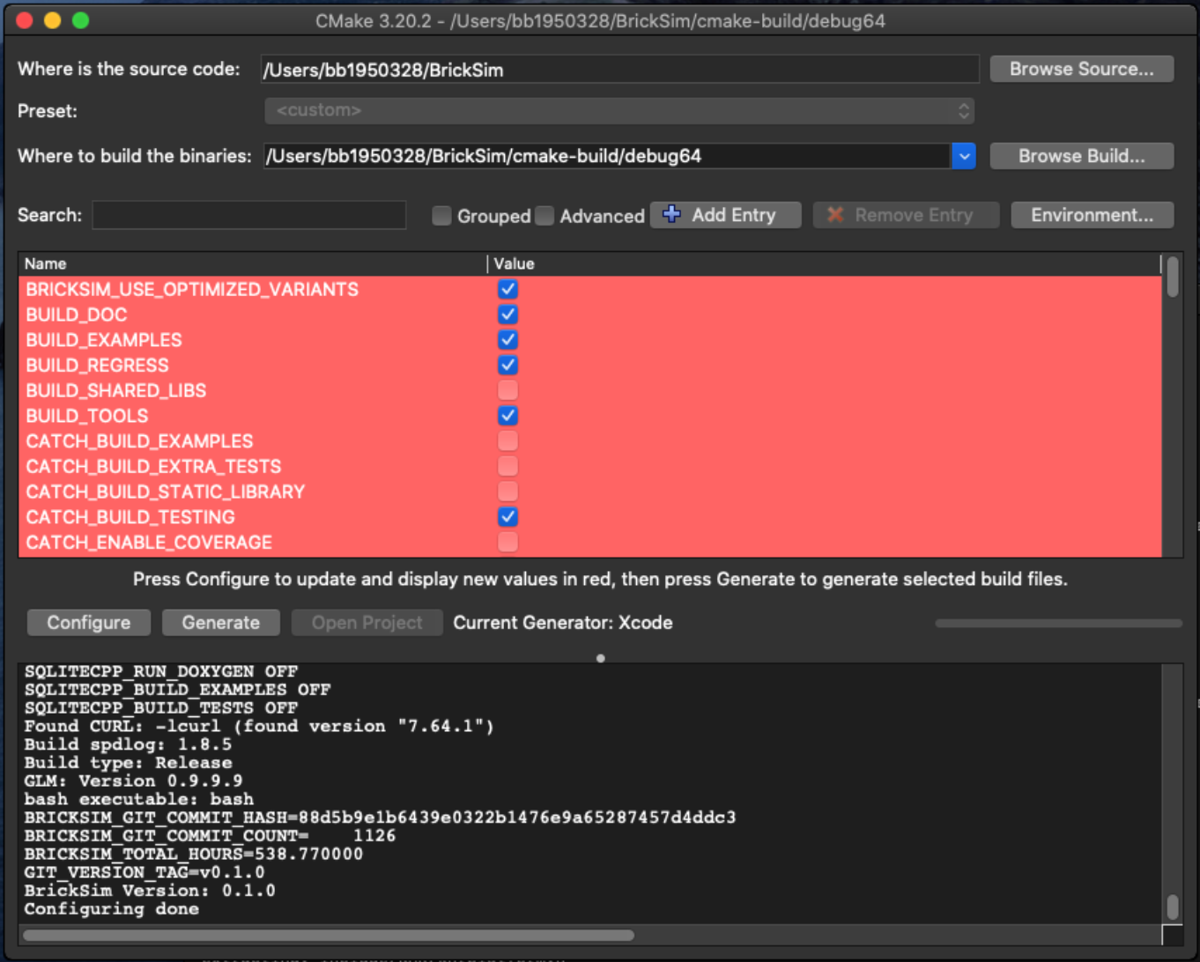Click the output log horizontal scrollbar
1200x962 pixels.
tap(329, 935)
